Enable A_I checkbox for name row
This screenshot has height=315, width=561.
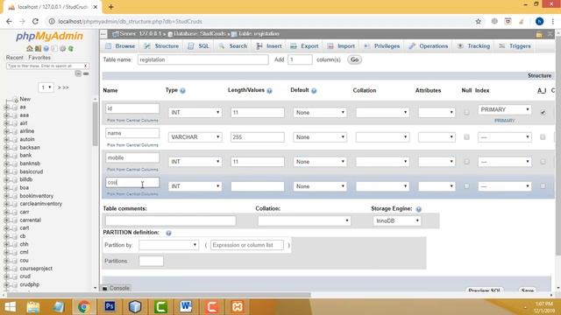click(x=543, y=137)
